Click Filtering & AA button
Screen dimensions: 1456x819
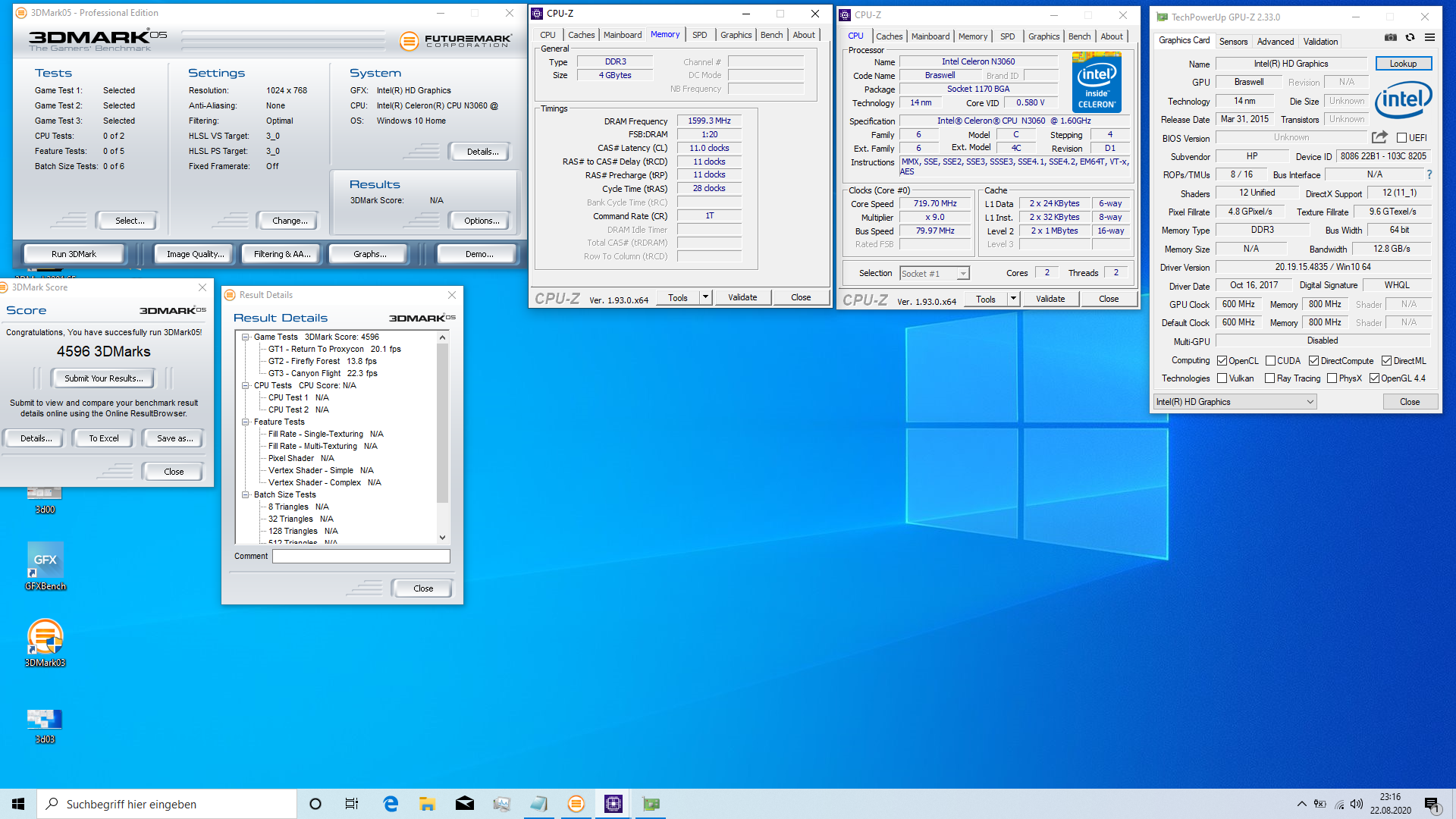[x=282, y=254]
